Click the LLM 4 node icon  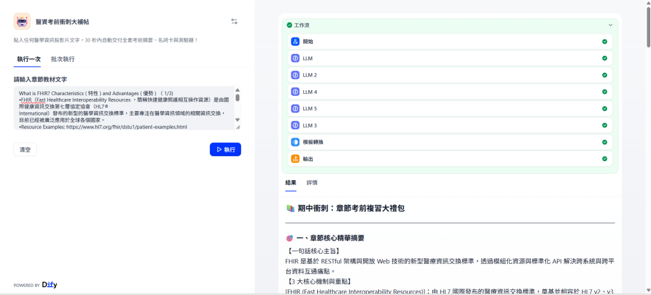point(295,92)
